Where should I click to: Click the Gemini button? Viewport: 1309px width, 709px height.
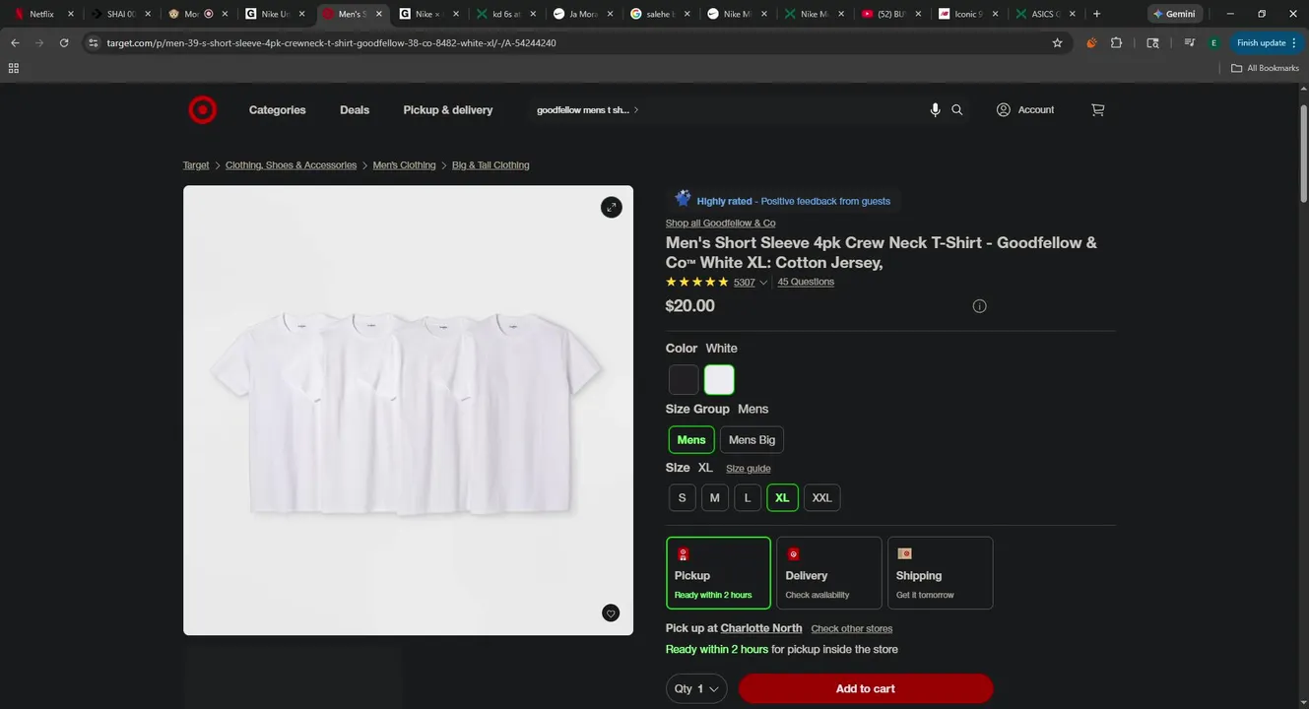[x=1175, y=14]
